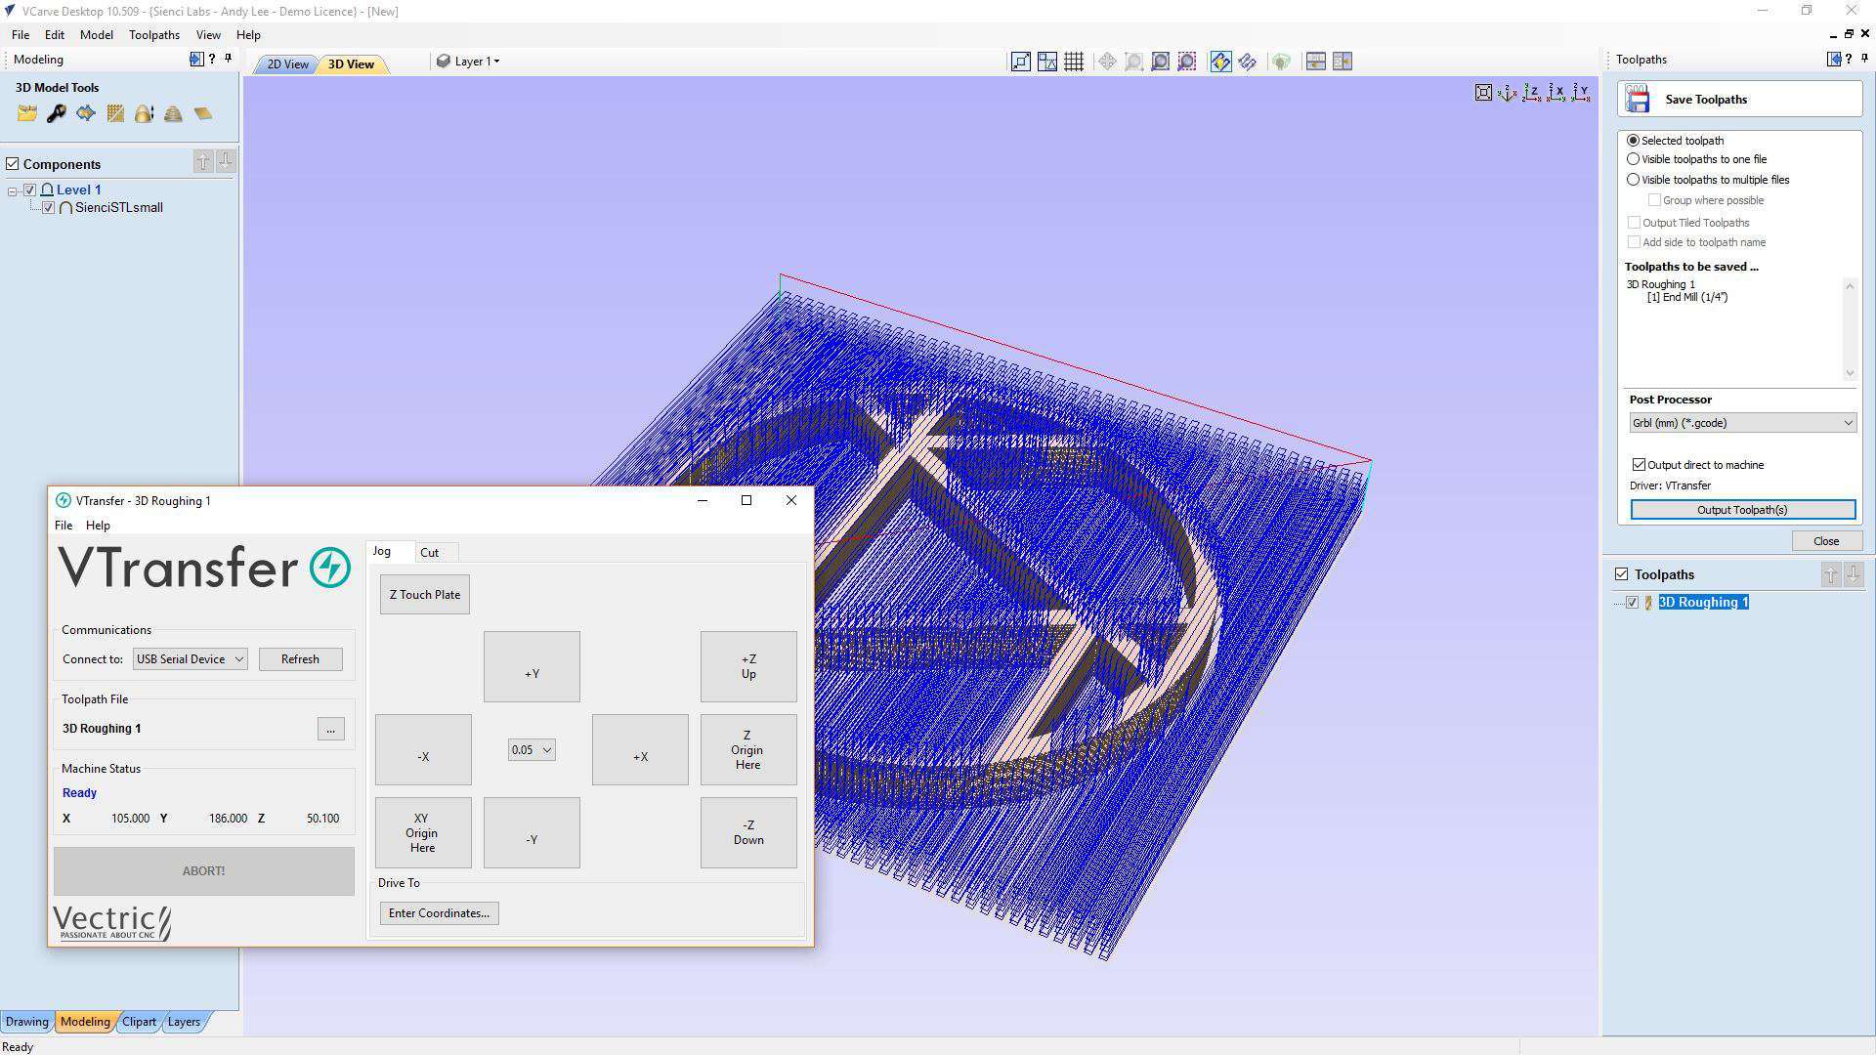Click the view down Z axis icon
This screenshot has width=1876, height=1055.
pos(1531,93)
